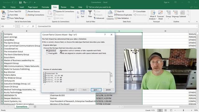199x112 pixels.
Task: Open Advanced filter options
Action: [x=99, y=18]
